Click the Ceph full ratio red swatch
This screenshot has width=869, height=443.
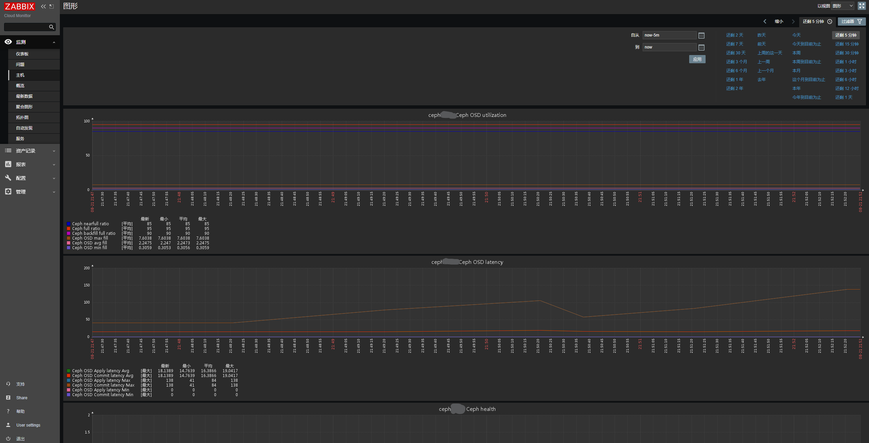click(68, 229)
